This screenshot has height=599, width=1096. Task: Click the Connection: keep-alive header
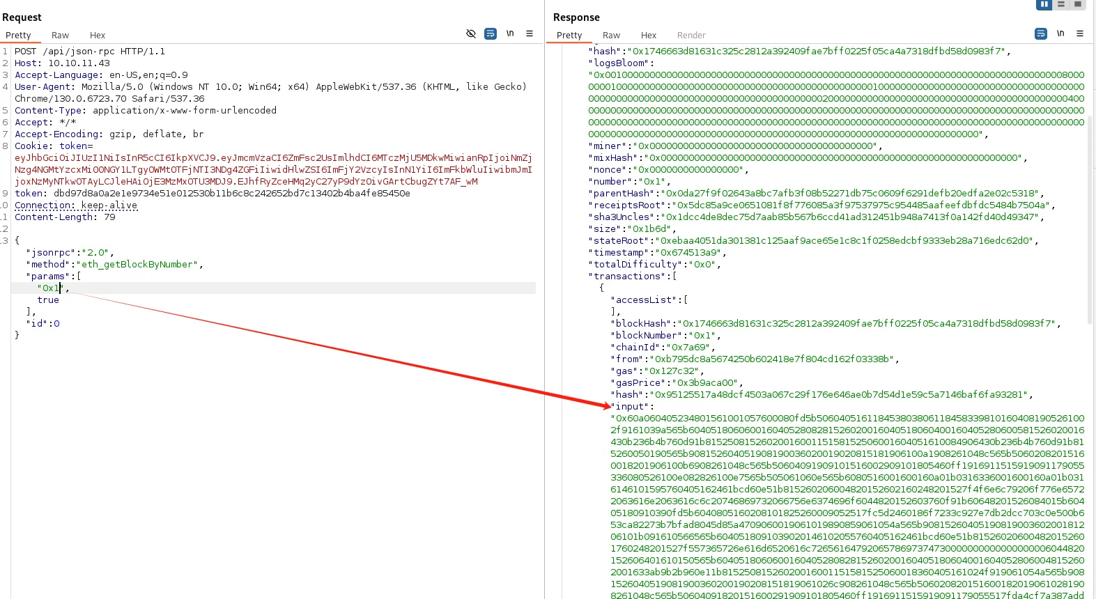76,205
